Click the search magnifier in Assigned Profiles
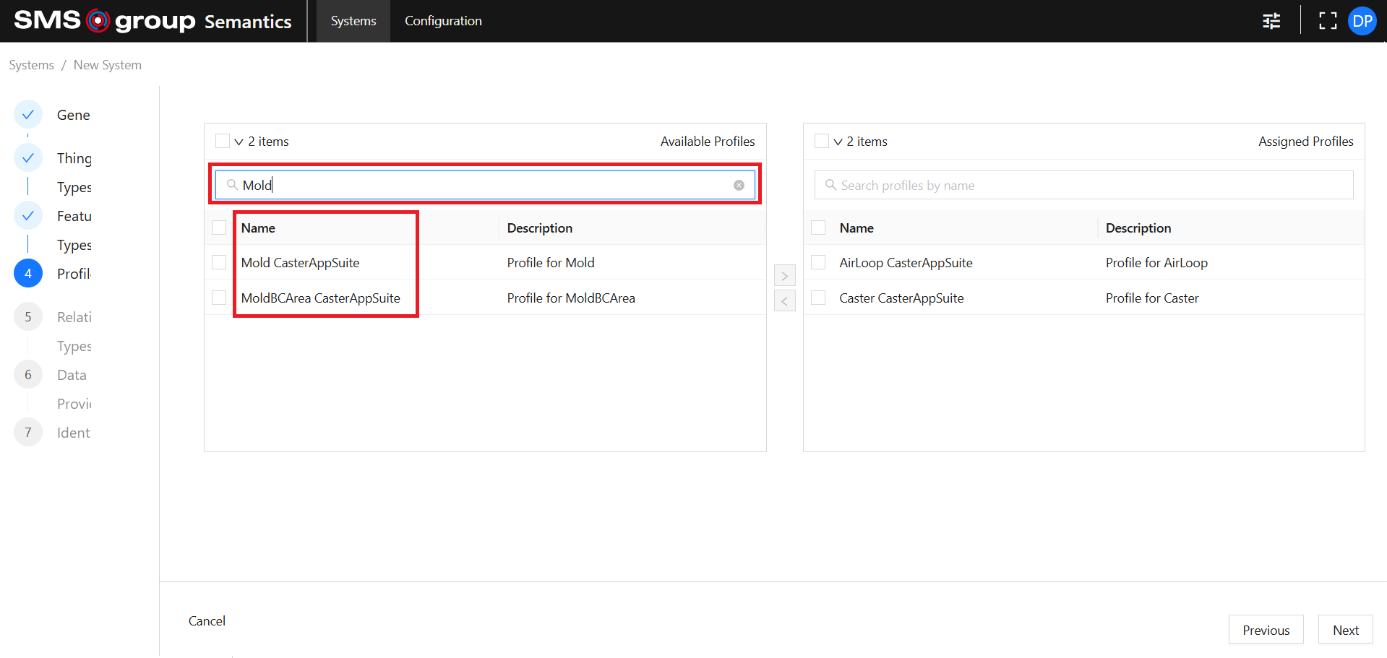The image size is (1387, 658). point(830,185)
